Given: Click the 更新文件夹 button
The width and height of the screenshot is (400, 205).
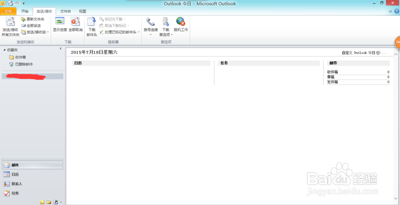Looking at the screenshot, I should pyautogui.click(x=33, y=19).
